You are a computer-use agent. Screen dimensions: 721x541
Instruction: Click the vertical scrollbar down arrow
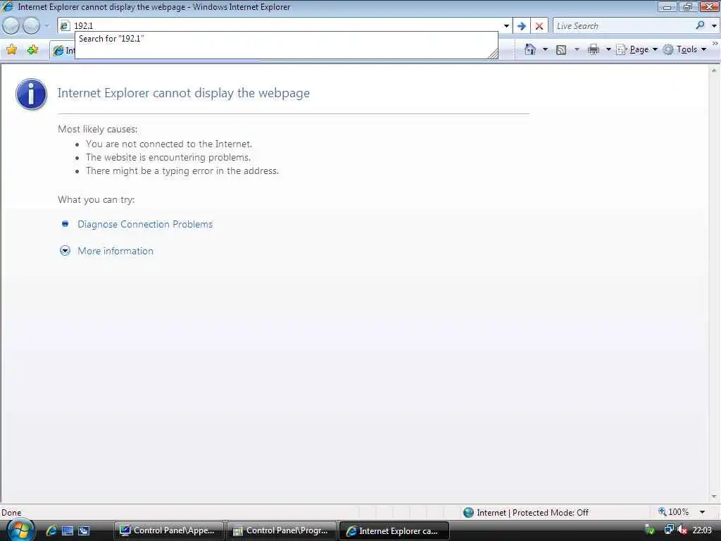[714, 497]
